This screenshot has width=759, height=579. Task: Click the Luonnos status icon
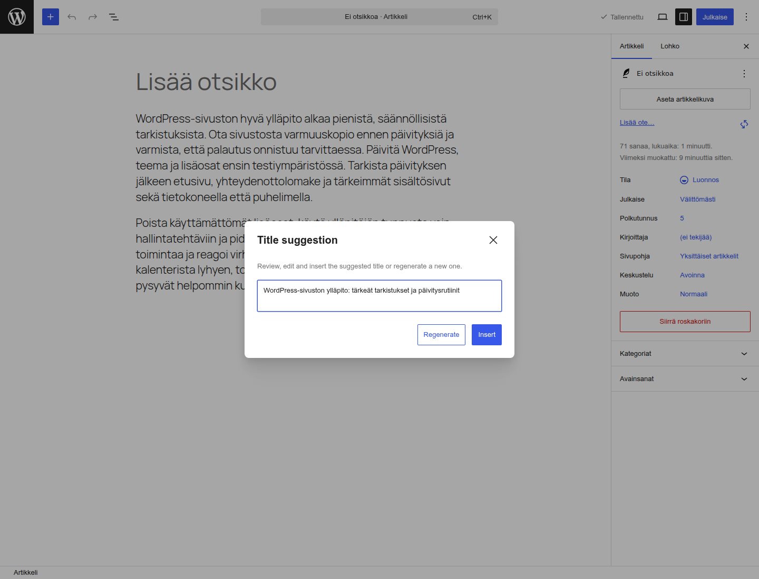[684, 180]
